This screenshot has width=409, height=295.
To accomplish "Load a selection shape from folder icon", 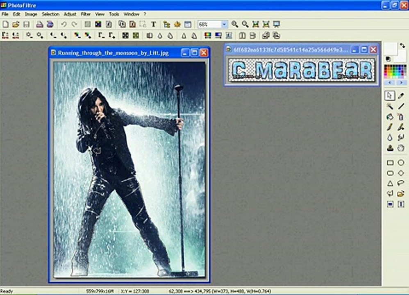I will click(401, 193).
